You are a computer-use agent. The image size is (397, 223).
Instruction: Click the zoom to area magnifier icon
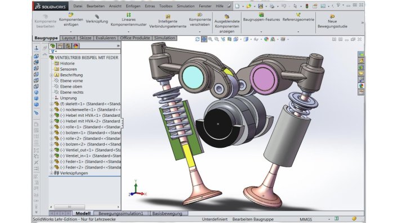217,39
